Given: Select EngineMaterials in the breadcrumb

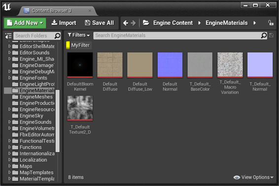Looking at the screenshot, I should 227,23.
